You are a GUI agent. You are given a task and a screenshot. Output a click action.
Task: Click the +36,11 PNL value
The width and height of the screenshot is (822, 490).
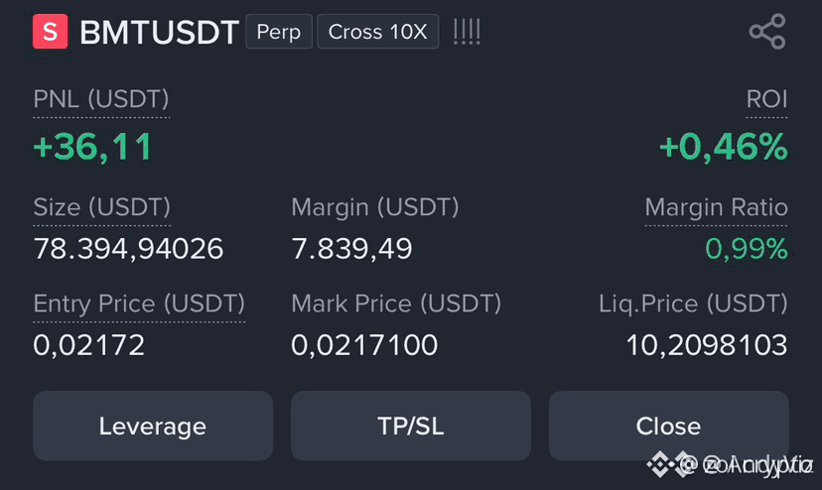click(x=92, y=146)
